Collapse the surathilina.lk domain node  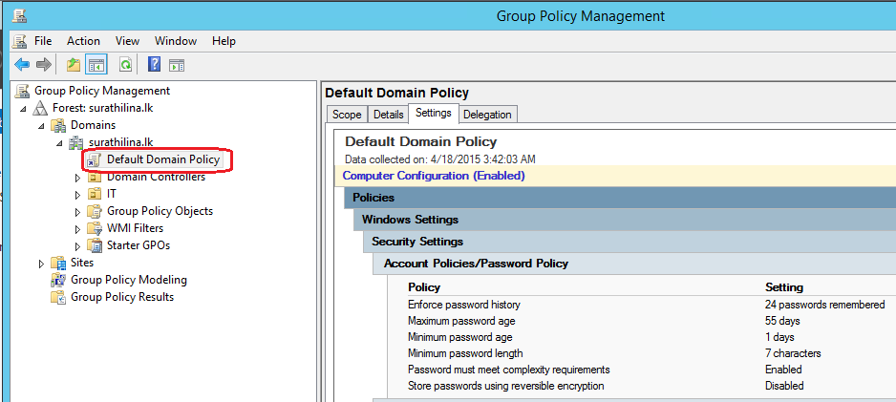59,143
